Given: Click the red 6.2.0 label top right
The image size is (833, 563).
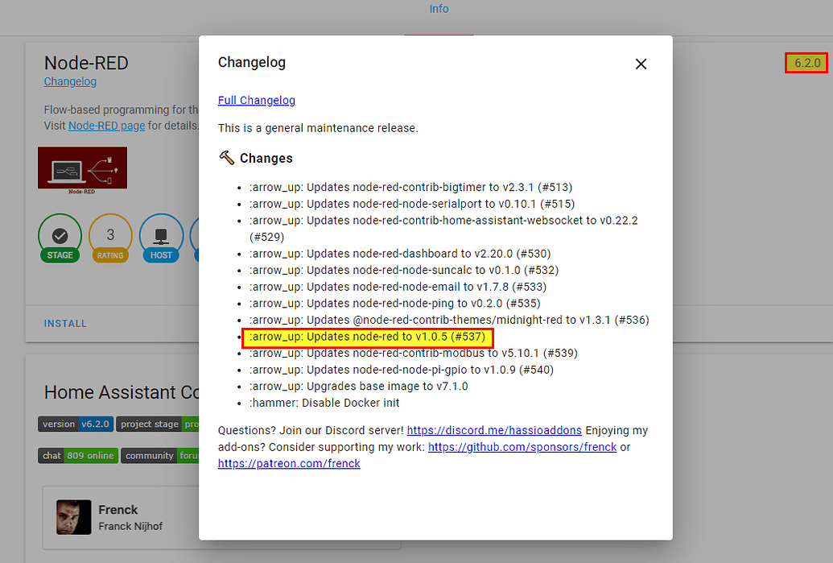Looking at the screenshot, I should click(806, 62).
